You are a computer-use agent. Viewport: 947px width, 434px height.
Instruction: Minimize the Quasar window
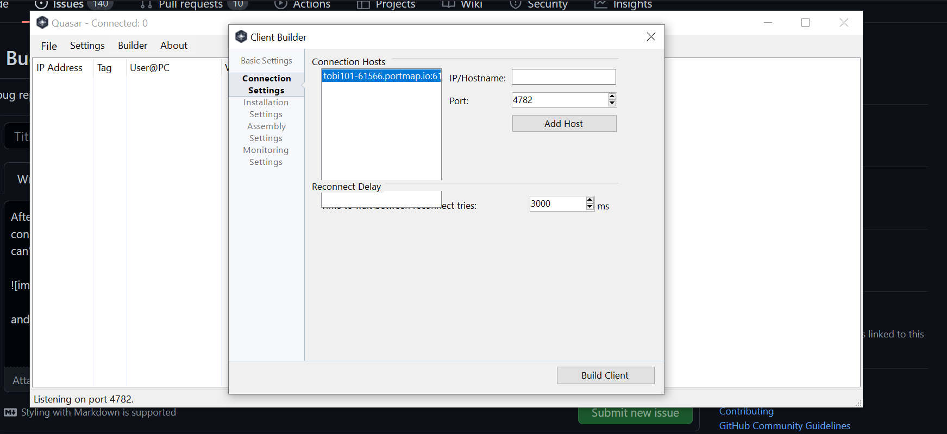tap(768, 23)
